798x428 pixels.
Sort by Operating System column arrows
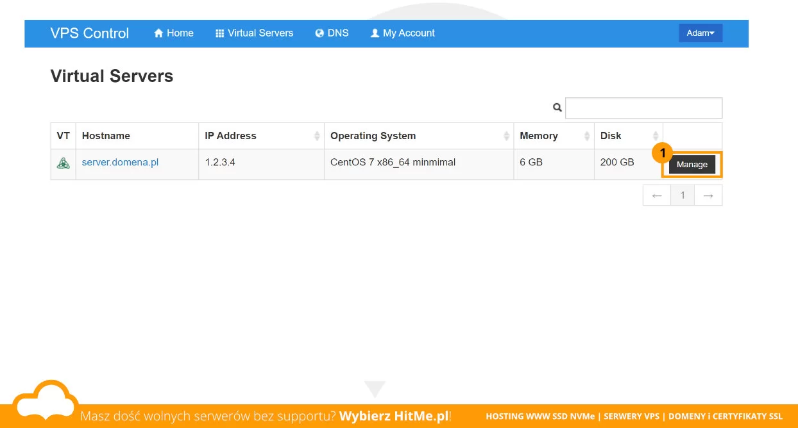[x=507, y=136]
